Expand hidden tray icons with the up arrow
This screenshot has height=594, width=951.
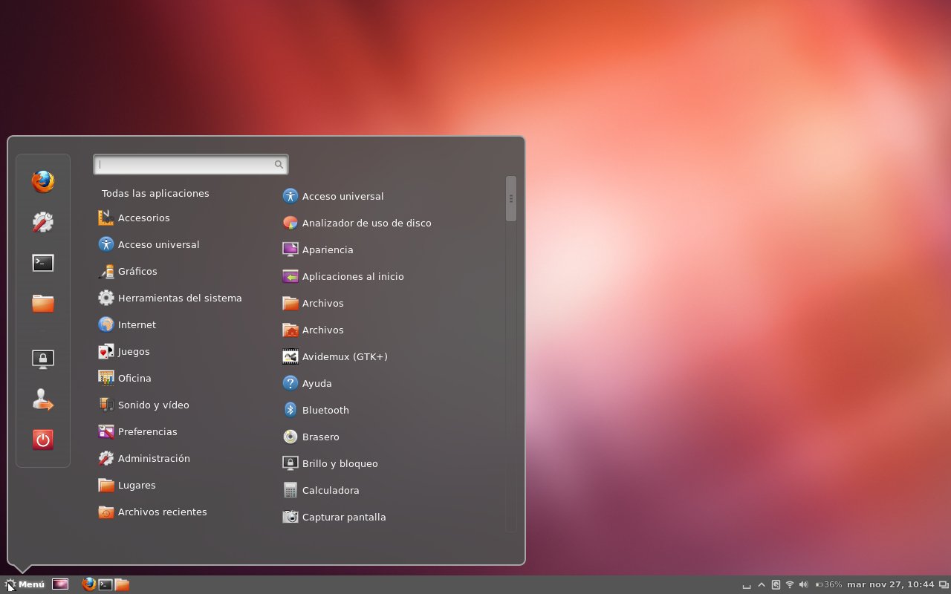[x=762, y=585]
